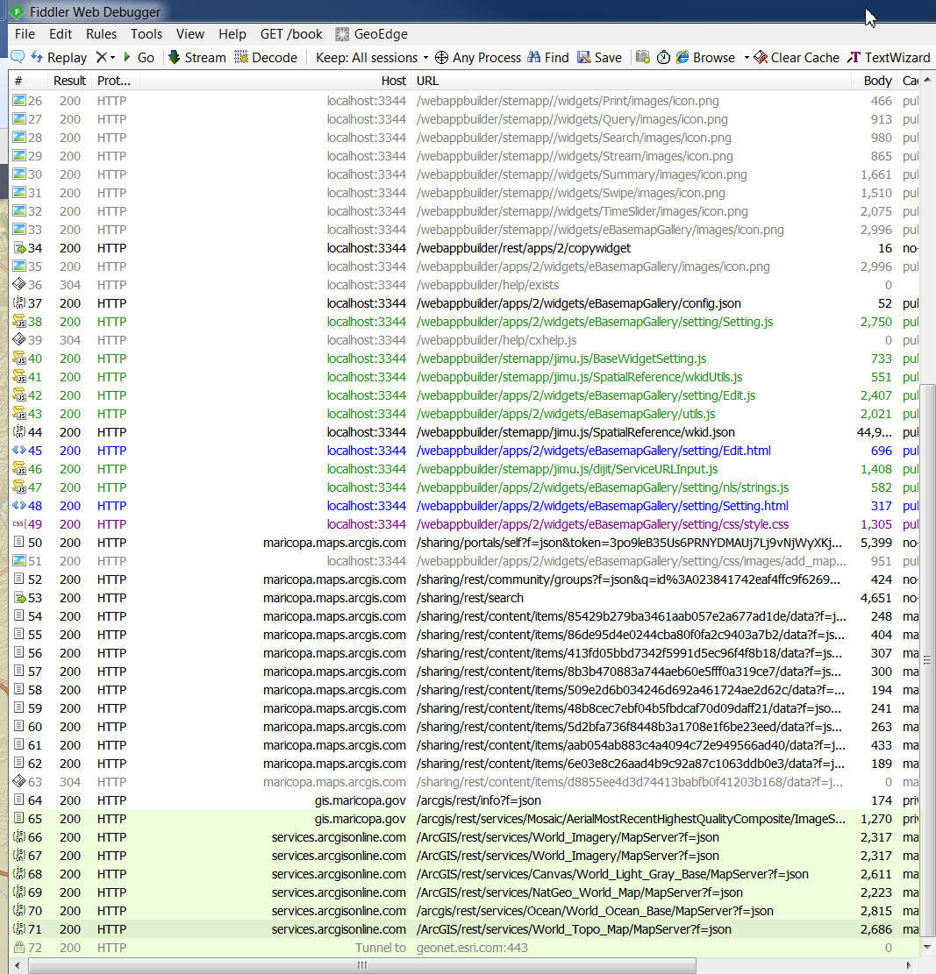Sort by the URL column header

[631, 81]
